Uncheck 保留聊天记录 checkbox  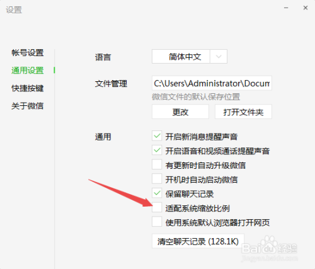point(157,193)
